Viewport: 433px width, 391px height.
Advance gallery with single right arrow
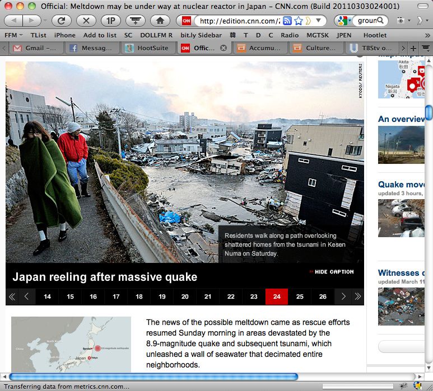coord(343,296)
